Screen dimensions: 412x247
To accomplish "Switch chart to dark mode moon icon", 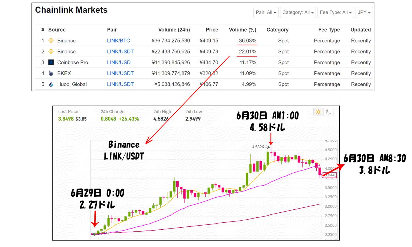I will click(x=328, y=112).
